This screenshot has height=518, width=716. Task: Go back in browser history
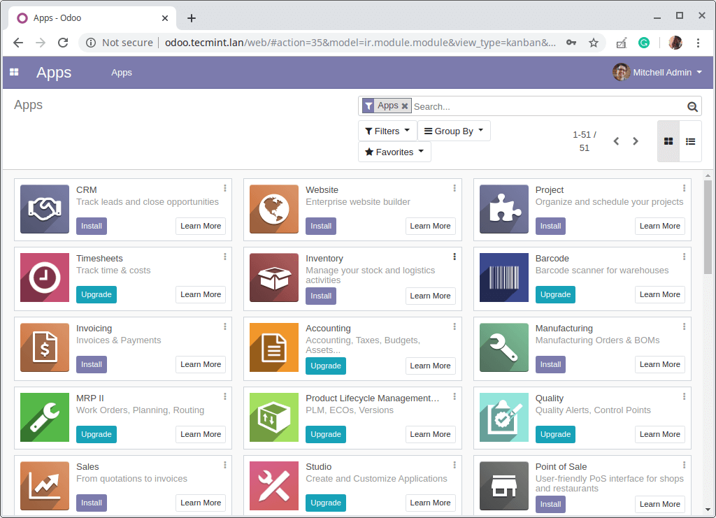coord(18,43)
